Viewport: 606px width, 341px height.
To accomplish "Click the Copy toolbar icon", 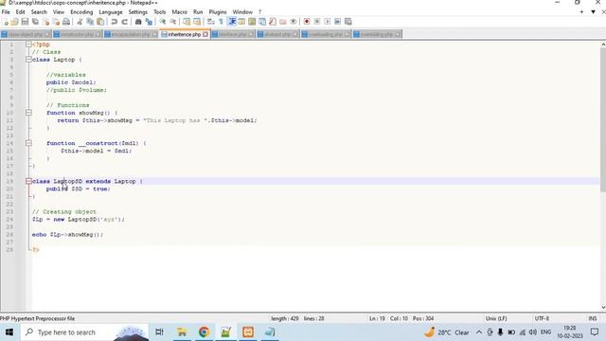I will pos(90,22).
